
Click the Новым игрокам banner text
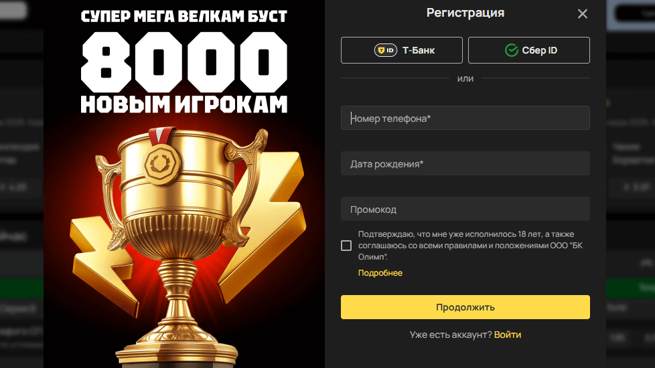point(184,104)
